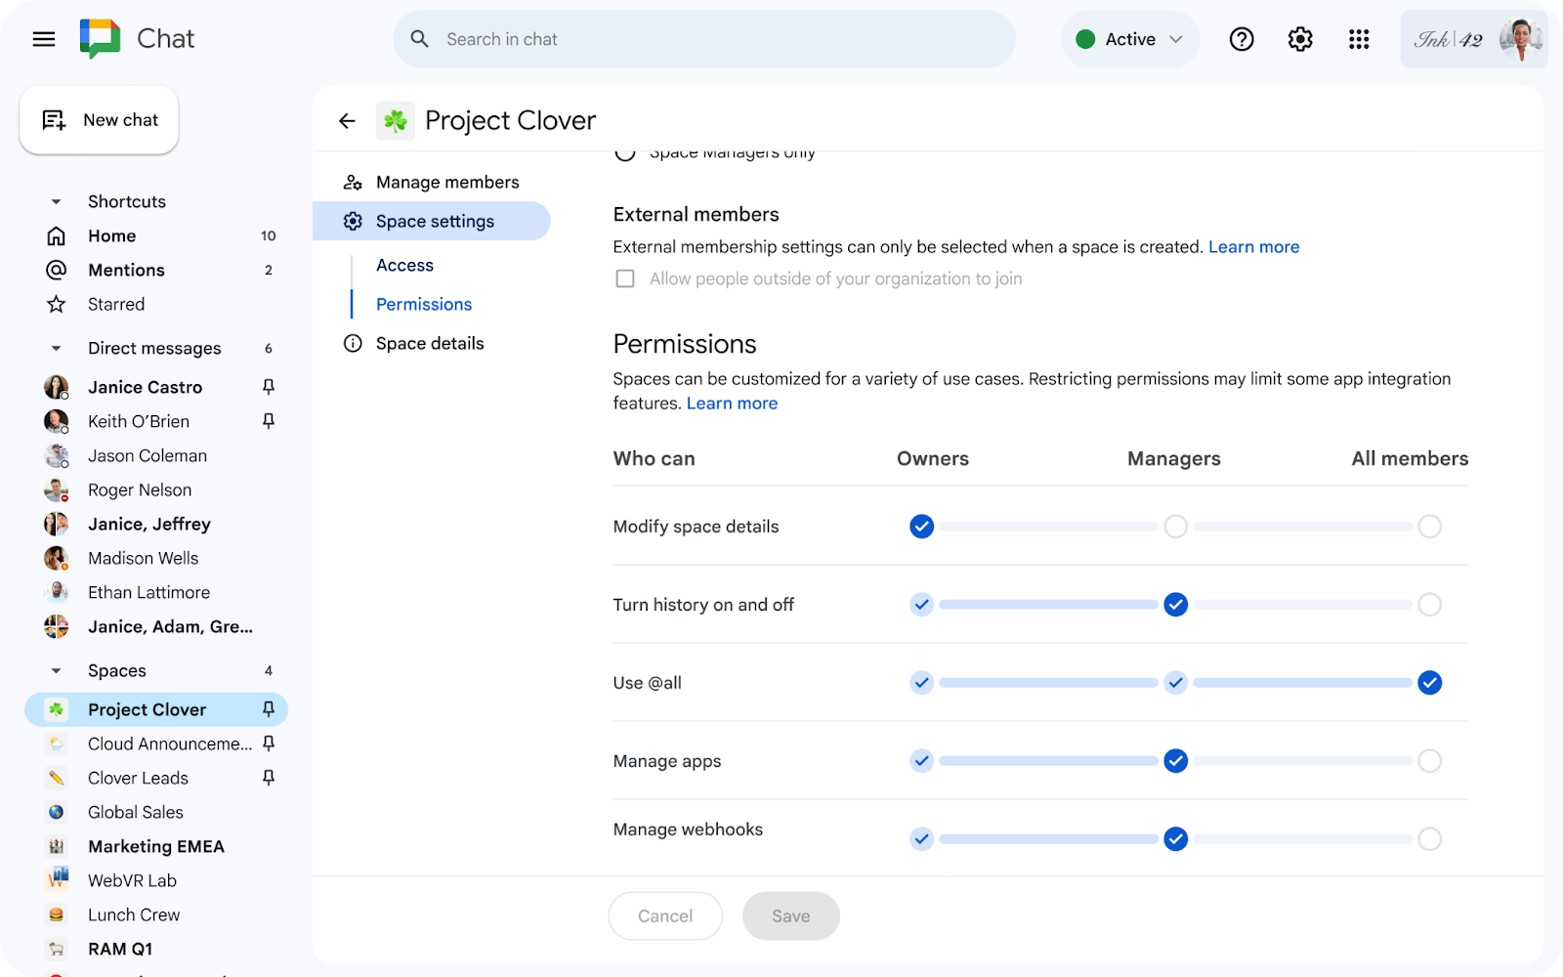This screenshot has width=1563, height=977.
Task: Enable allow people outside organization checkbox
Action: [625, 279]
